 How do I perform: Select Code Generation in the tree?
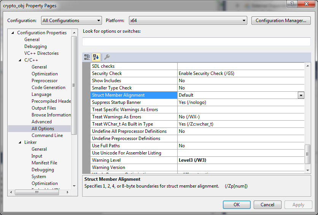coord(48,88)
